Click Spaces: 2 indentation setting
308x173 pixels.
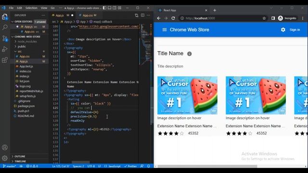78,166
